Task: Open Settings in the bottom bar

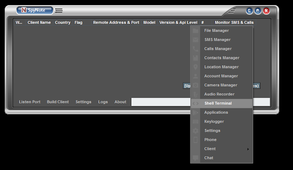Action: [x=83, y=102]
